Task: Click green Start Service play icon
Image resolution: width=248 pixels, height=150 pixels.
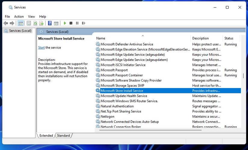Action: [x=65, y=23]
